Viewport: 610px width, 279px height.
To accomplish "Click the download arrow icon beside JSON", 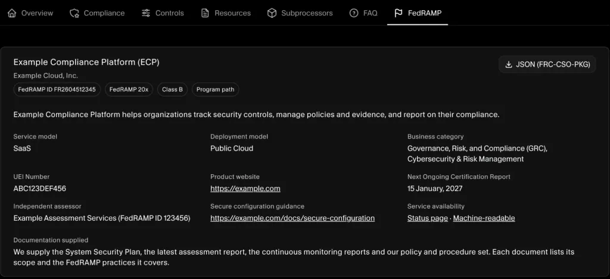I will tap(509, 64).
